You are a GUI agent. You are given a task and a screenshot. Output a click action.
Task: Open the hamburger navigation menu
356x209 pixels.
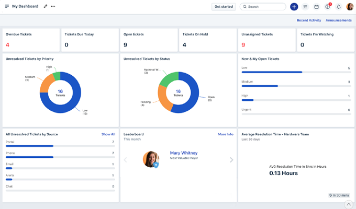pyautogui.click(x=7, y=6)
